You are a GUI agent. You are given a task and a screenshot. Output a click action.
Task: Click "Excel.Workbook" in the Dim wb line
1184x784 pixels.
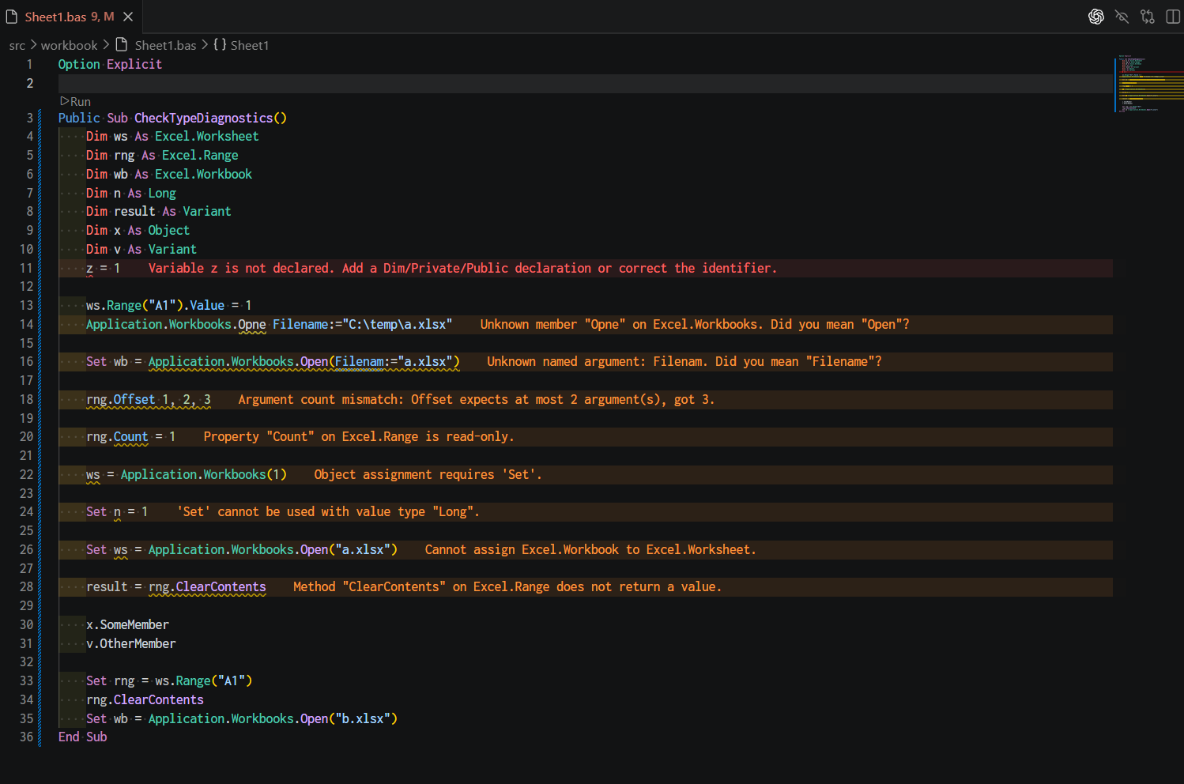[x=203, y=175]
